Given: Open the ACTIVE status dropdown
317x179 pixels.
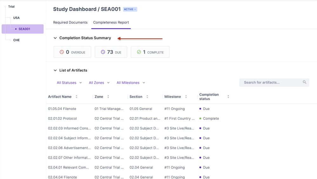Looking at the screenshot, I should 130,9.
